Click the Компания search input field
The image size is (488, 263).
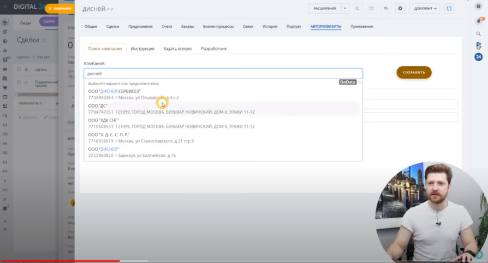(x=223, y=73)
